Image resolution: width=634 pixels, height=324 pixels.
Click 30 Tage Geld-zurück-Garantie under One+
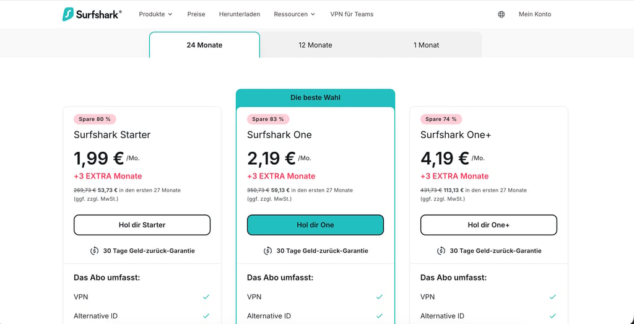tap(496, 251)
